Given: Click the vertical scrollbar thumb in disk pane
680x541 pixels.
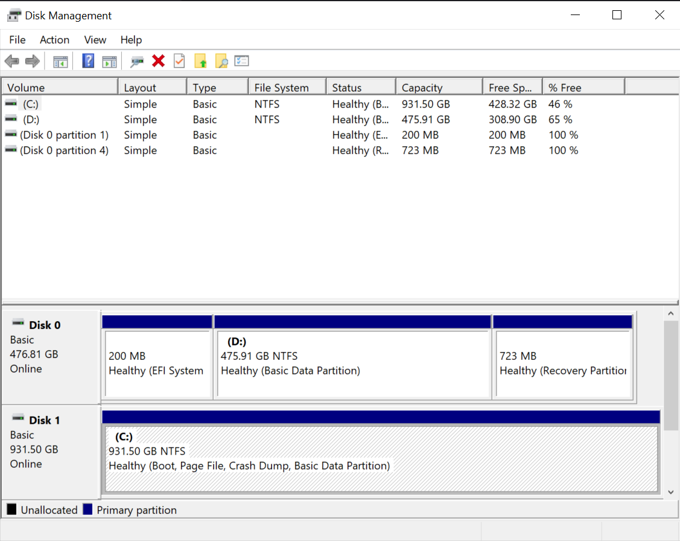Looking at the screenshot, I should click(671, 376).
